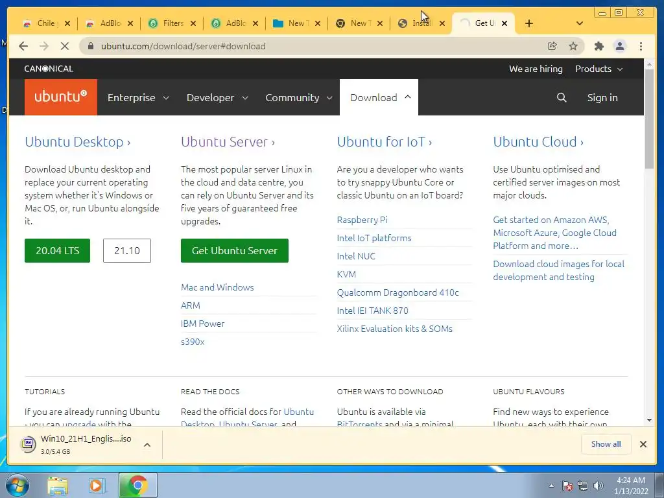The width and height of the screenshot is (664, 498).
Task: Open the Intel NUC link
Action: click(x=356, y=257)
